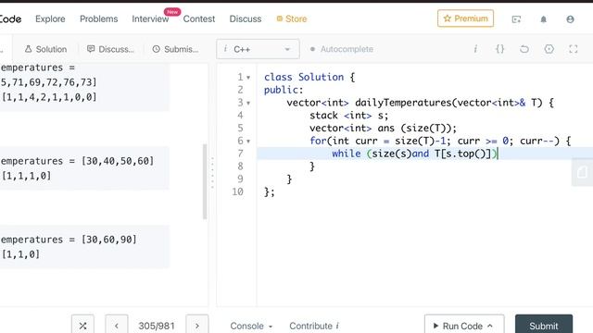Open the Discuss section

click(x=245, y=18)
